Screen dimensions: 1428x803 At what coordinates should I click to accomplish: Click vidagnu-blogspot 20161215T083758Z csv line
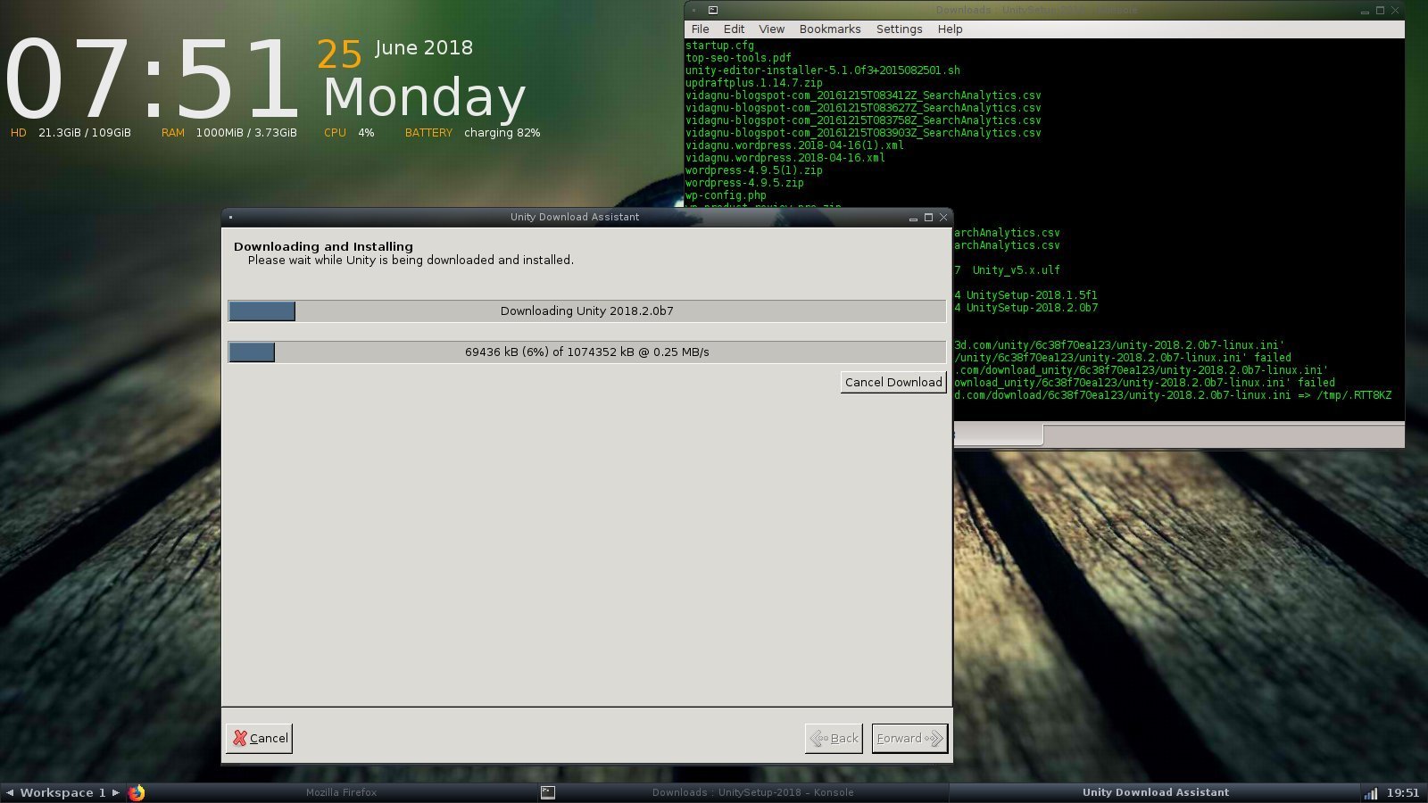point(863,120)
